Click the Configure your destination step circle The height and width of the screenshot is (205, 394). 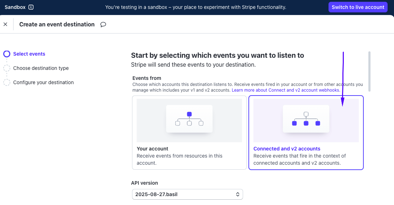coord(7,82)
